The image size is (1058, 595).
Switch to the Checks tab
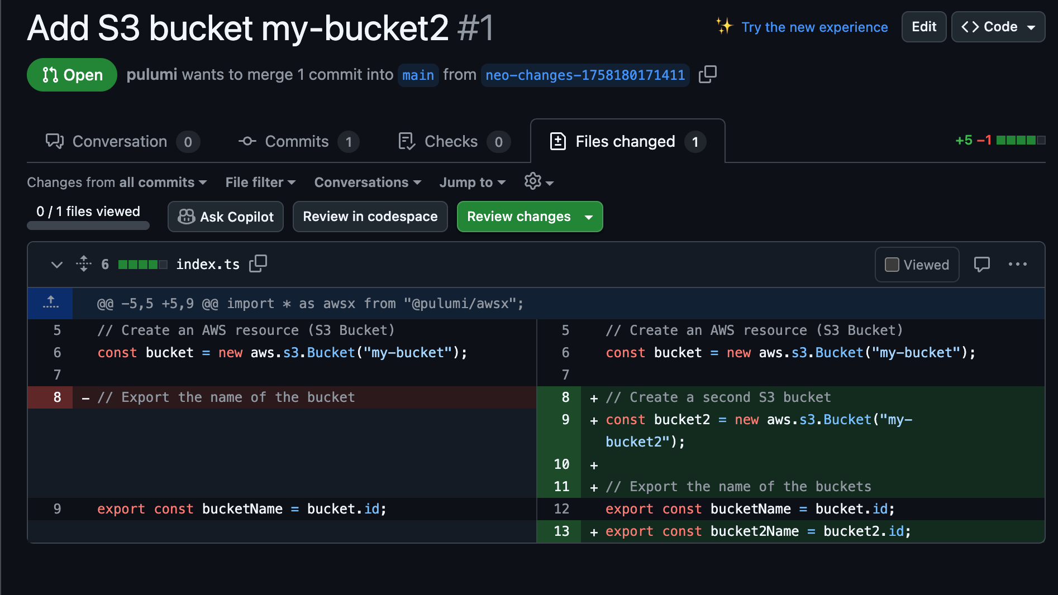coord(454,142)
